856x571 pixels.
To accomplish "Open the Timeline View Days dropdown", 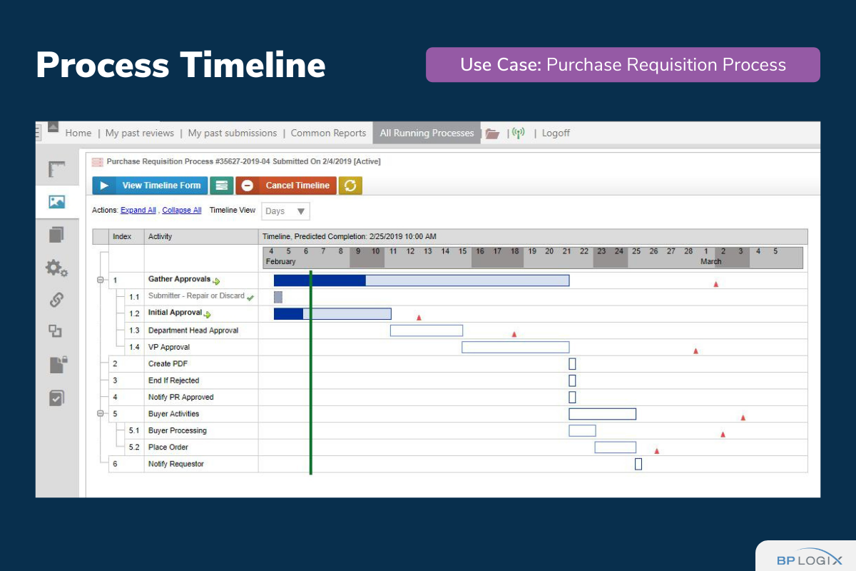I will (286, 211).
